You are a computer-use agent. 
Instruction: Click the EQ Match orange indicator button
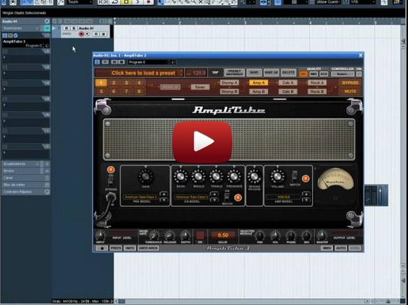(x=238, y=197)
